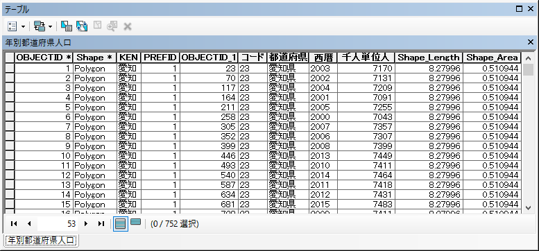Image resolution: width=539 pixels, height=251 pixels.
Task: Click the population cell 7170
Action: coord(366,69)
